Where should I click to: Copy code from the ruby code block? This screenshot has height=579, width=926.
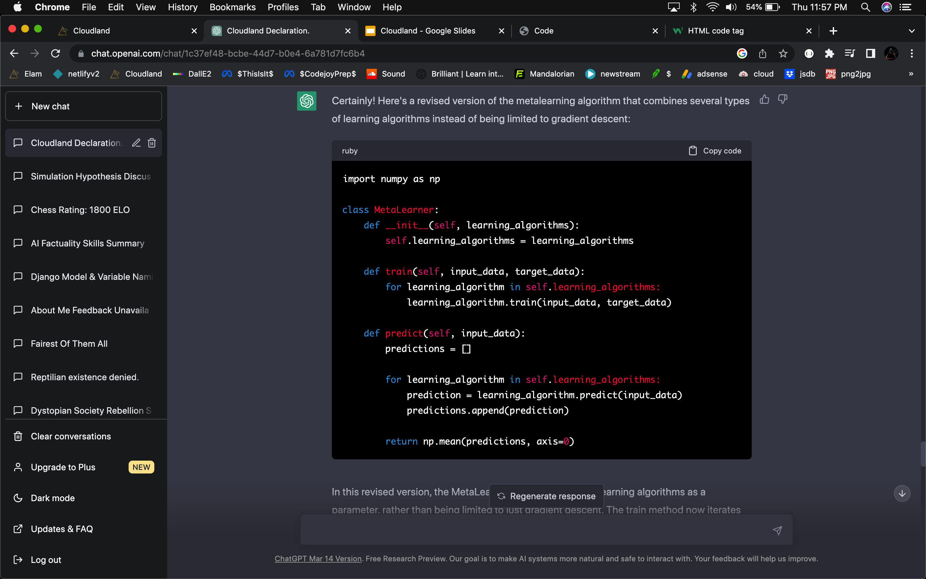click(x=715, y=151)
